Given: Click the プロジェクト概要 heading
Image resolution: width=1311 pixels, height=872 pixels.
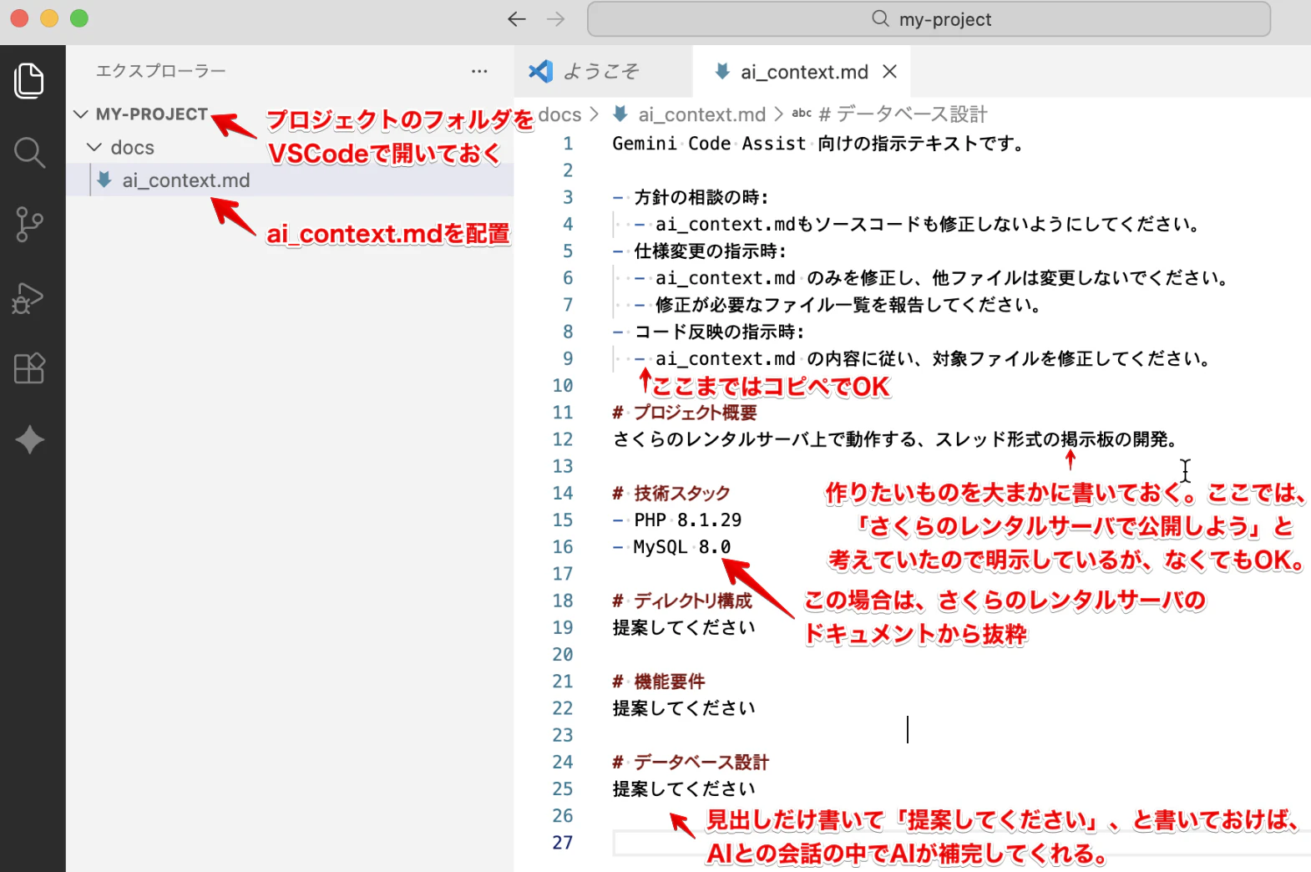Looking at the screenshot, I should [685, 413].
